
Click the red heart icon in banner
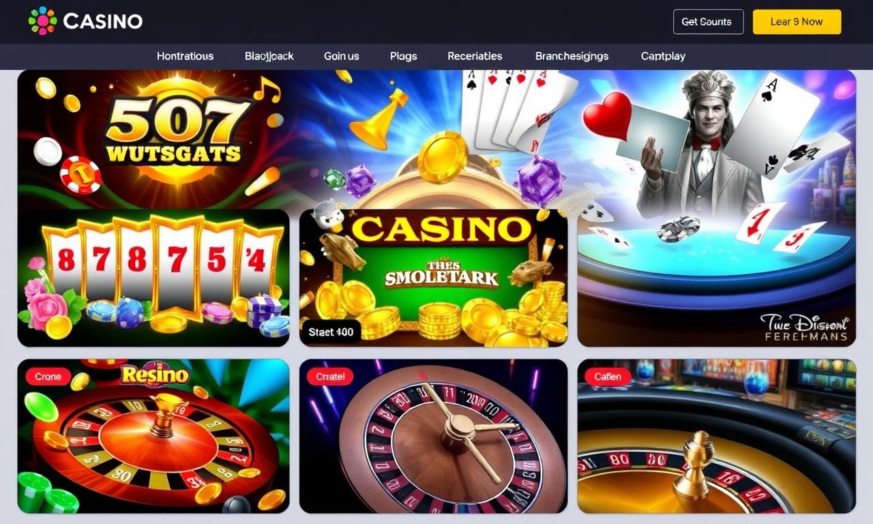coord(607,116)
